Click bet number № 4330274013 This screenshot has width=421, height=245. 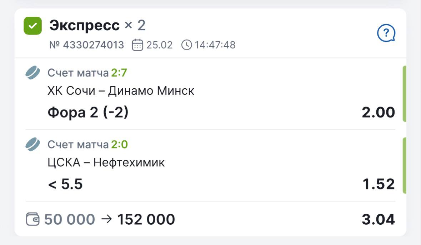point(86,45)
